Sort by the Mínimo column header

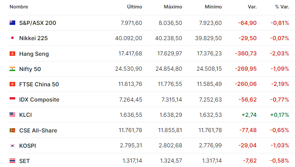[x=213, y=7]
